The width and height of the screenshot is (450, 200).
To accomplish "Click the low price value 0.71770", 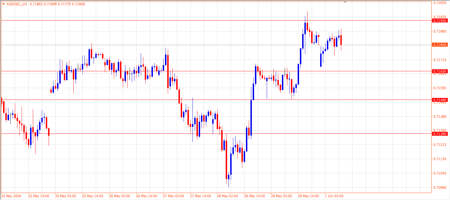I will tap(64, 4).
